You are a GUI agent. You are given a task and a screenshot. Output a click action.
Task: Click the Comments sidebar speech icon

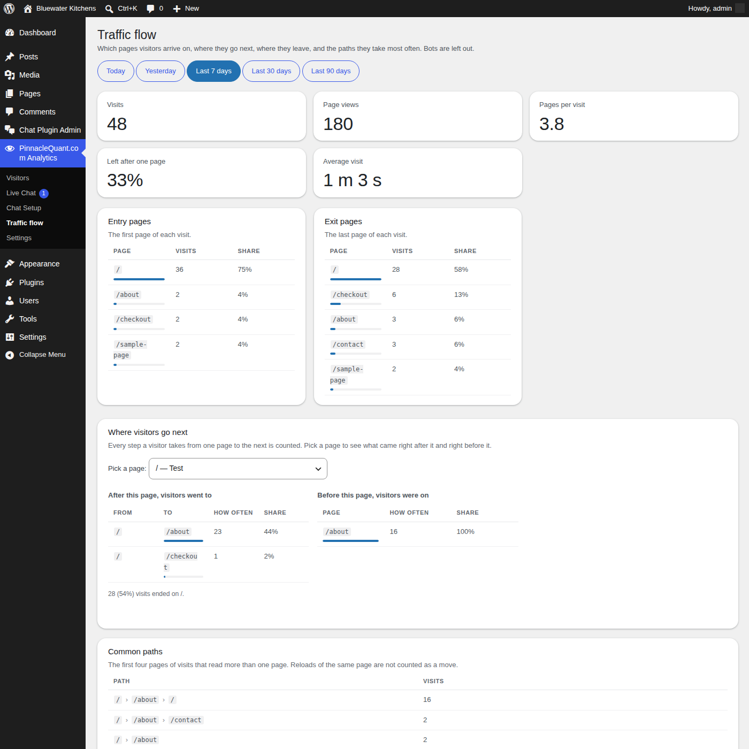(10, 112)
